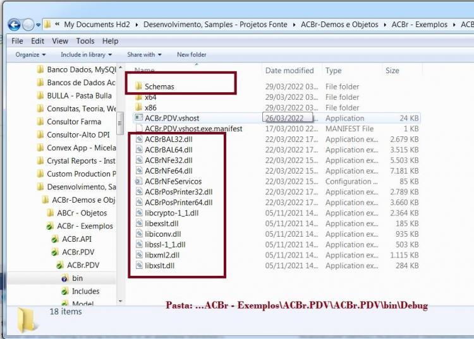Select the ACBrPosPrinter32.dll file icon
The width and height of the screenshot is (474, 339).
pos(139,192)
